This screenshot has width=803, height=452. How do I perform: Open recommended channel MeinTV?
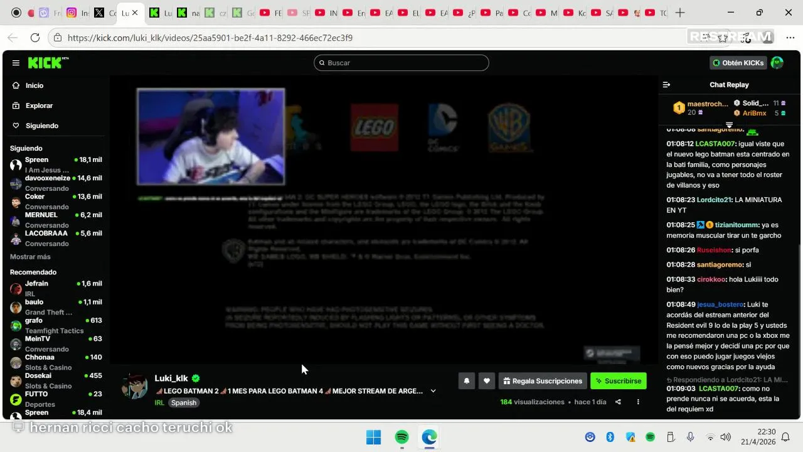(x=55, y=343)
